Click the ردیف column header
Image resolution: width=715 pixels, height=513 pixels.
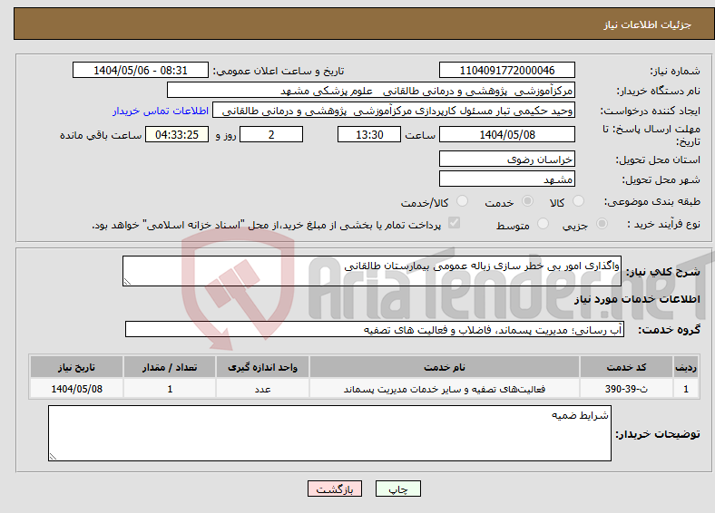pyautogui.click(x=686, y=367)
